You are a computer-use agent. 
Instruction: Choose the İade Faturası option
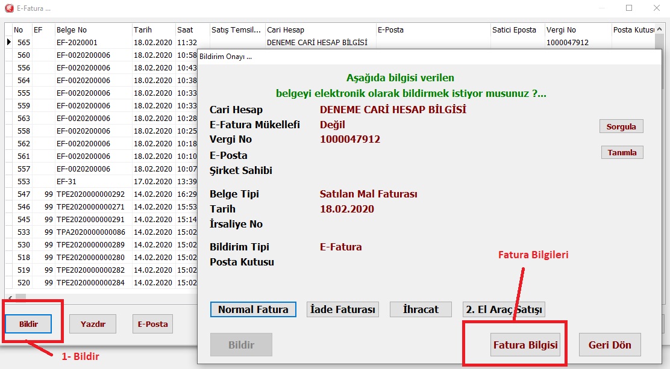(343, 309)
